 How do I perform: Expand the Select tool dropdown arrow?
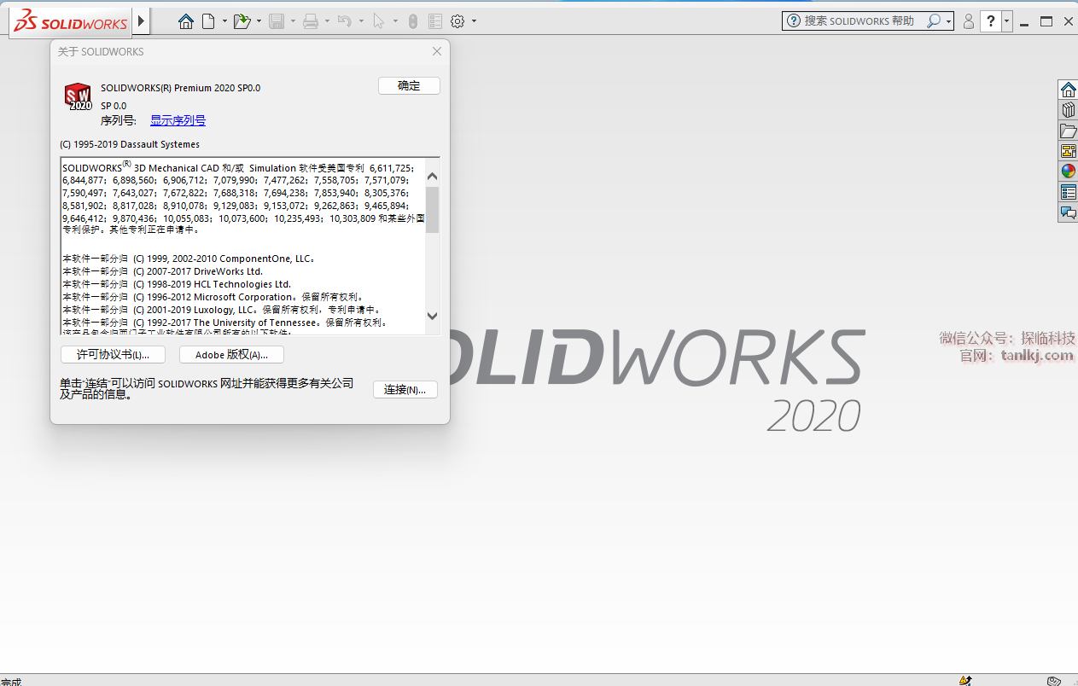395,21
